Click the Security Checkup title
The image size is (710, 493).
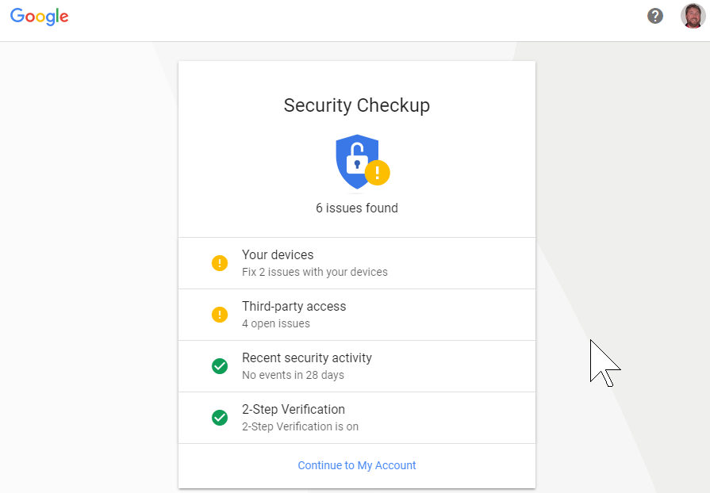356,105
